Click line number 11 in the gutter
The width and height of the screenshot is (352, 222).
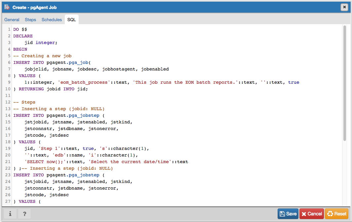(8, 96)
